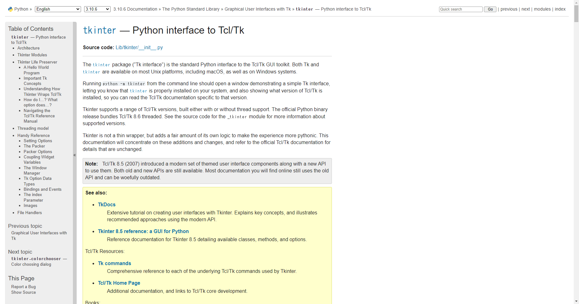Jump to Tkinter Life Preserver section
This screenshot has height=304, width=579.
click(37, 62)
